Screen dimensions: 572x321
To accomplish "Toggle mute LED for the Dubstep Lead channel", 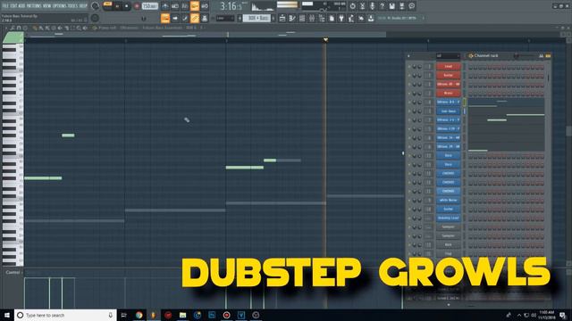I will pyautogui.click(x=409, y=218).
